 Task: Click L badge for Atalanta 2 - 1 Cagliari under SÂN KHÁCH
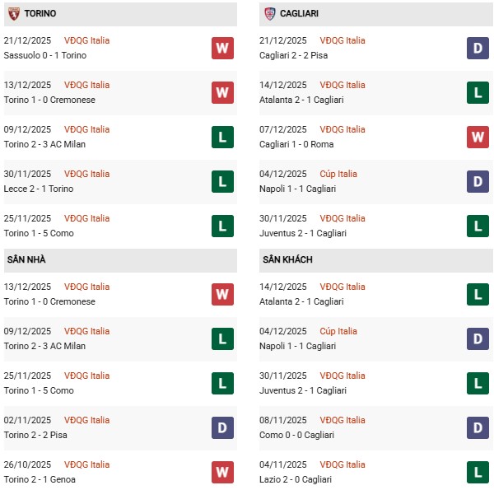478,294
